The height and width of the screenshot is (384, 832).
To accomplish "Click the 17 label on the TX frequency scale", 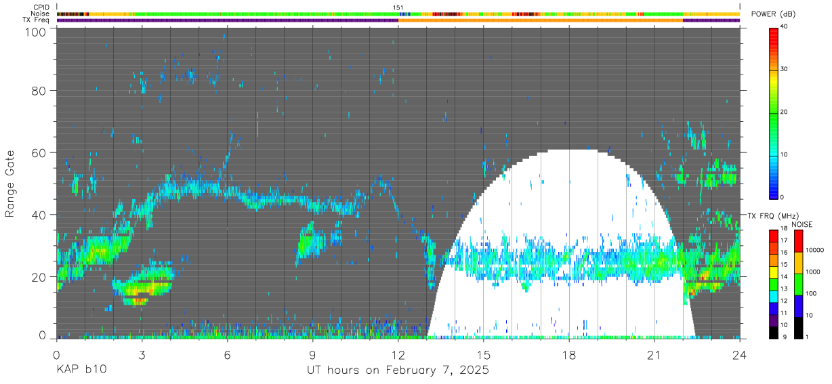I will (784, 240).
